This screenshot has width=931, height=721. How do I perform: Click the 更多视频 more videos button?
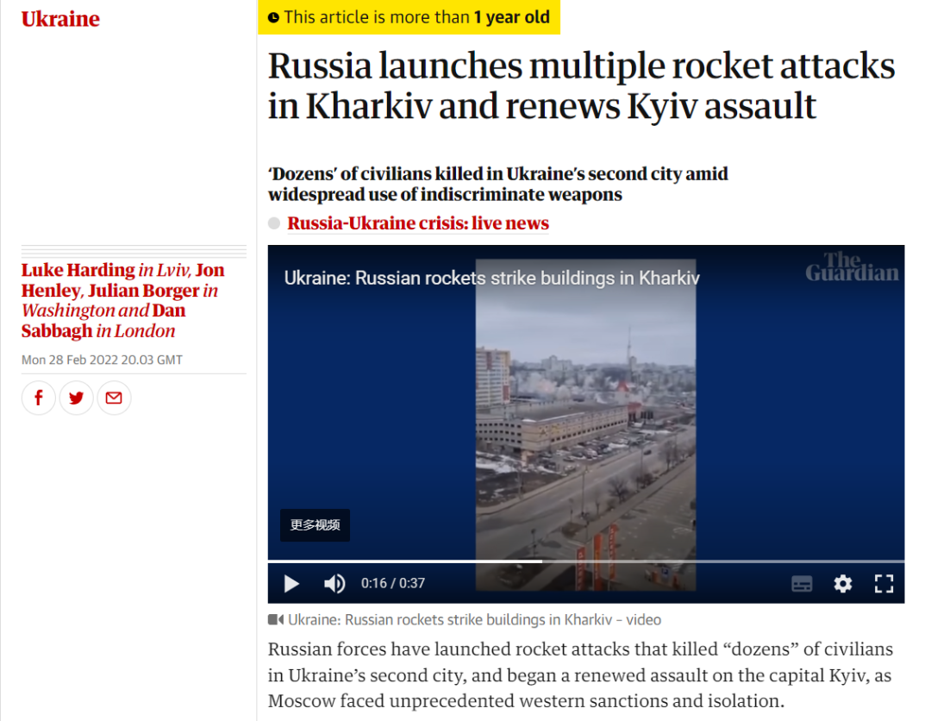(x=315, y=525)
